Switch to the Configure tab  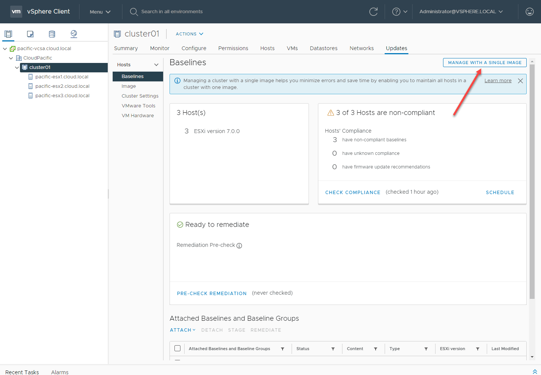click(x=194, y=48)
